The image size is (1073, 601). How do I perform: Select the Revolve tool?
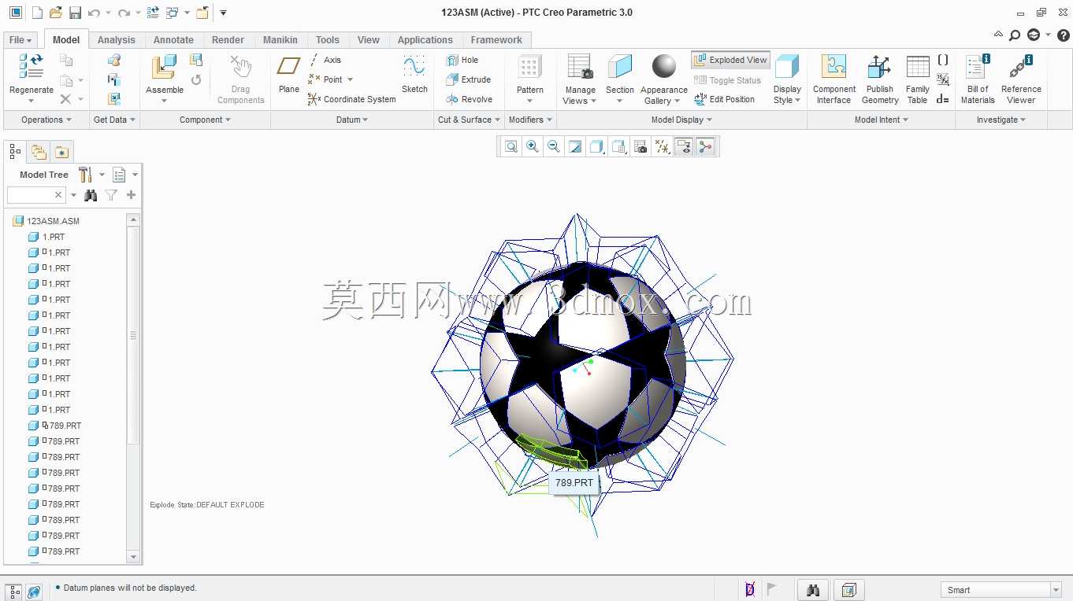469,99
